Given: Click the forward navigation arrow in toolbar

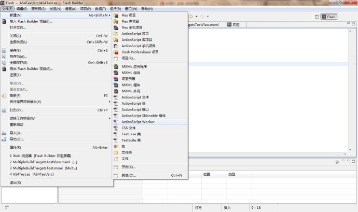Looking at the screenshot, I should 202,17.
